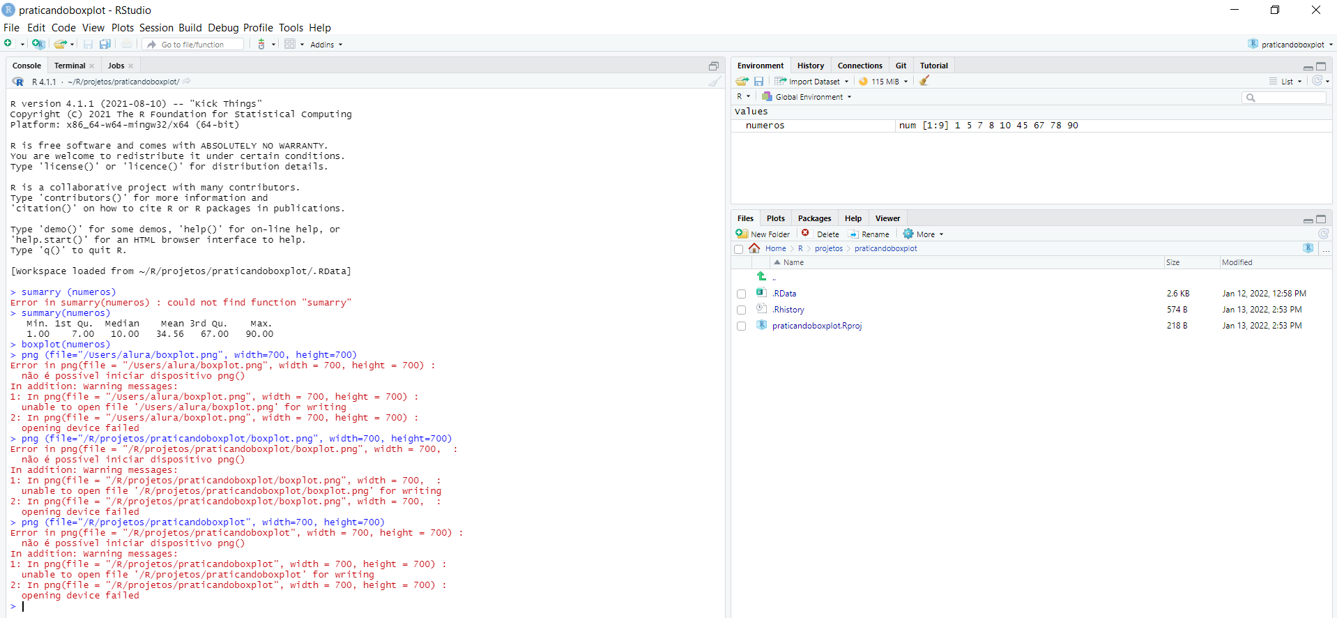
Task: Go up to parent directory arrow
Action: click(761, 276)
